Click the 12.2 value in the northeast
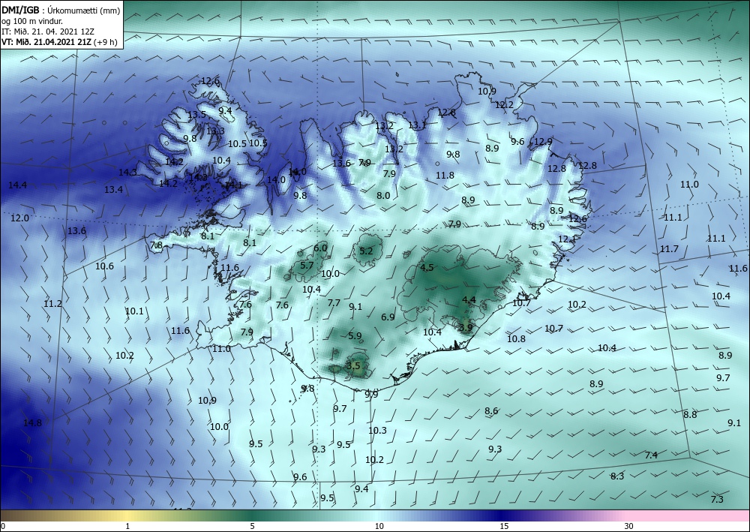This screenshot has height=532, width=750. (504, 105)
